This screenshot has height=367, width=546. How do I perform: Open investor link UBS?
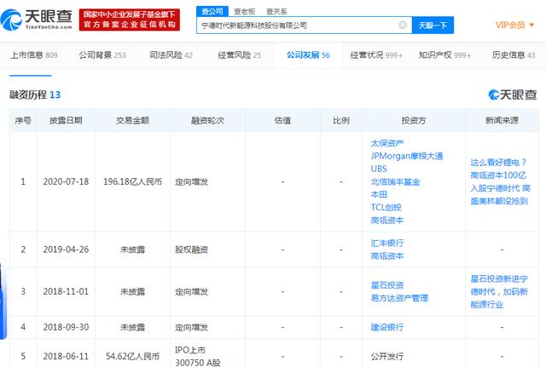(x=379, y=169)
